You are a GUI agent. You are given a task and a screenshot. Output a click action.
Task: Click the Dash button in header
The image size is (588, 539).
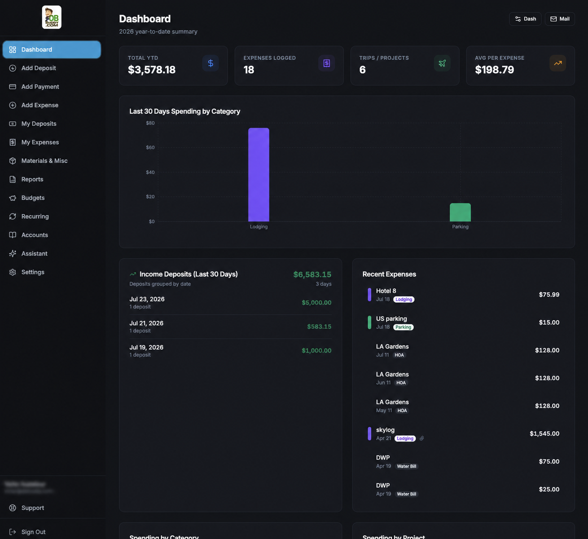tap(525, 19)
